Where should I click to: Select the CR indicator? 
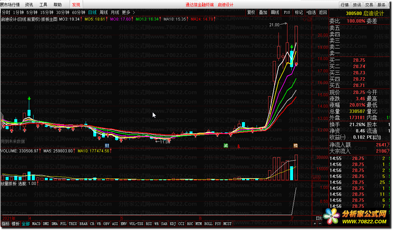92,224
